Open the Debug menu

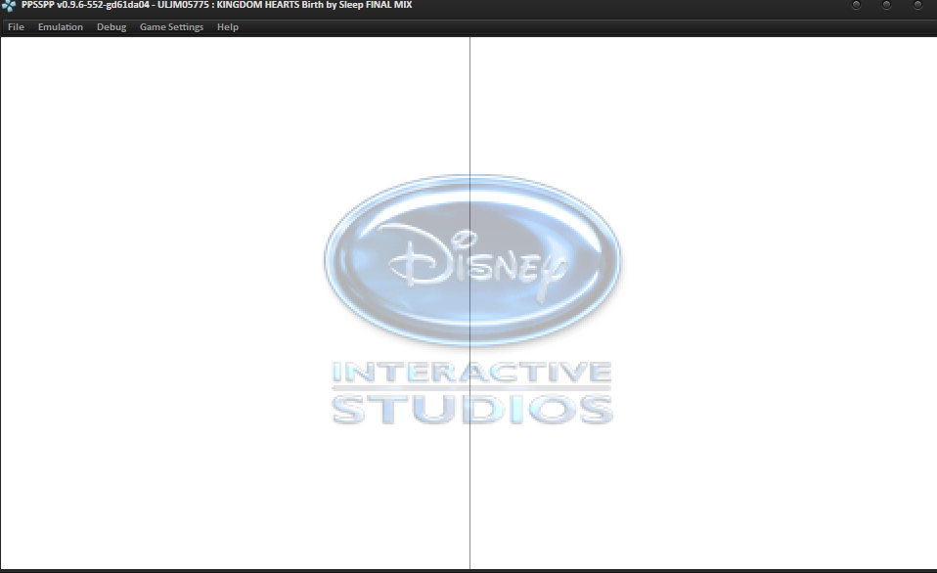tap(112, 27)
